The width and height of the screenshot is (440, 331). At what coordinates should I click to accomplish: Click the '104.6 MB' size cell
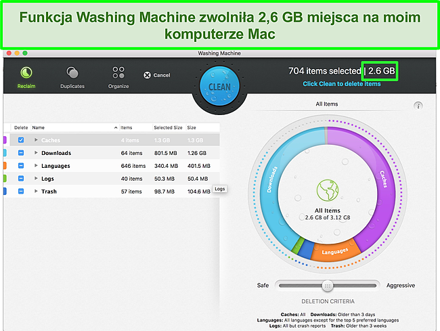pos(198,192)
